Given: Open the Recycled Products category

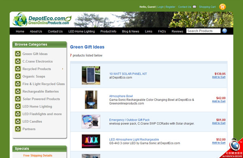Looking at the screenshot, I should 36,69.
